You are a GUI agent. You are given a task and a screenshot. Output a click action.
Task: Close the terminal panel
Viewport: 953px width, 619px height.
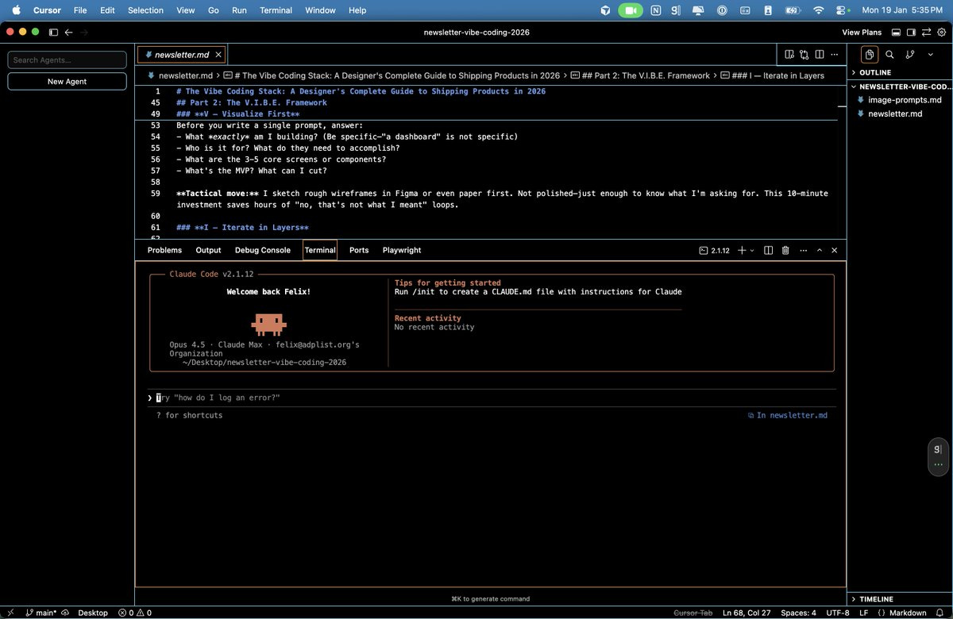pos(834,250)
